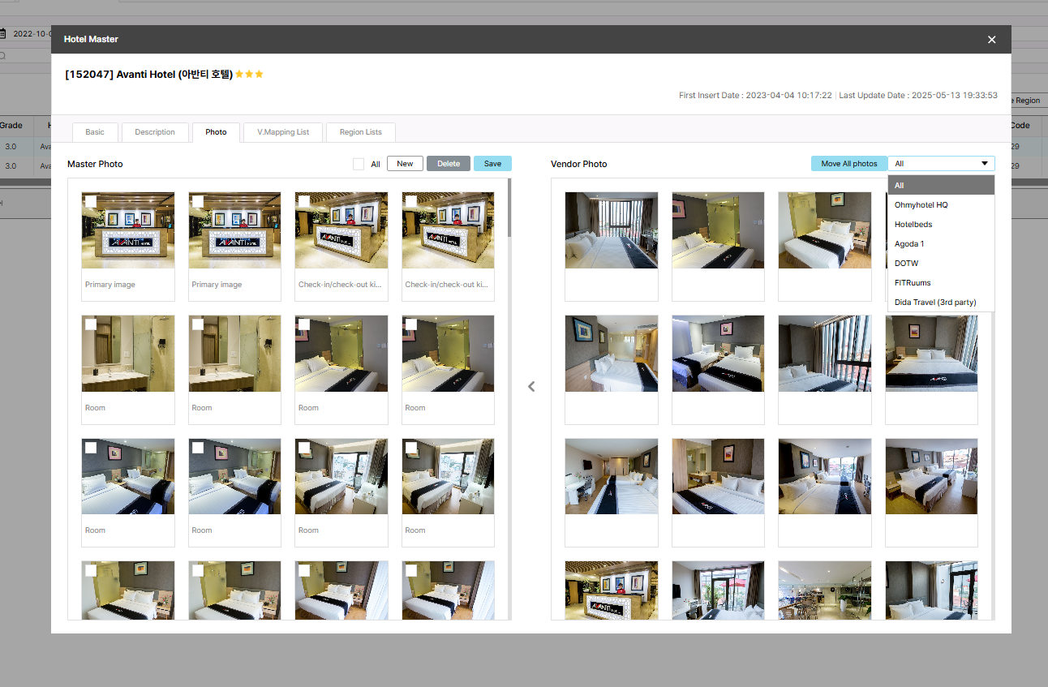Image resolution: width=1048 pixels, height=687 pixels.
Task: Open the Description tab
Action: [x=155, y=132]
